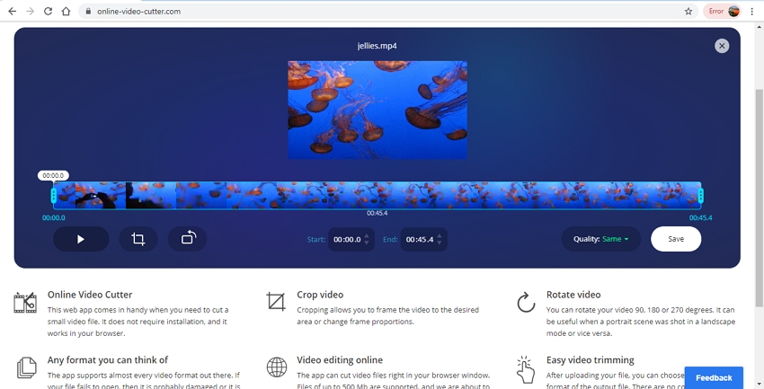Click the End time input field

coord(419,240)
